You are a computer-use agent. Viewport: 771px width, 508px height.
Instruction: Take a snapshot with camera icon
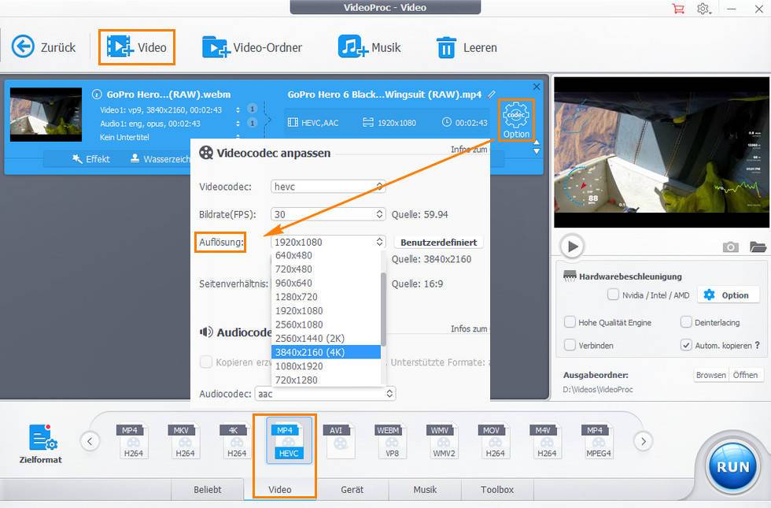pyautogui.click(x=731, y=247)
